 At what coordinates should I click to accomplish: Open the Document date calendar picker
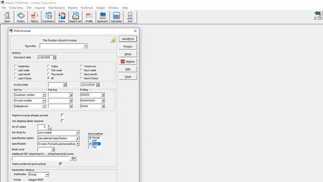[55, 57]
